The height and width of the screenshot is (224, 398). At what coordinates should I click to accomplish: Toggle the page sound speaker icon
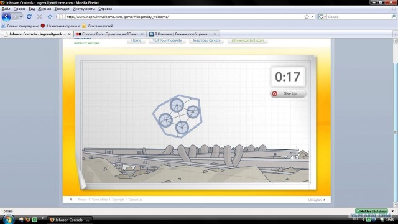pyautogui.click(x=71, y=200)
